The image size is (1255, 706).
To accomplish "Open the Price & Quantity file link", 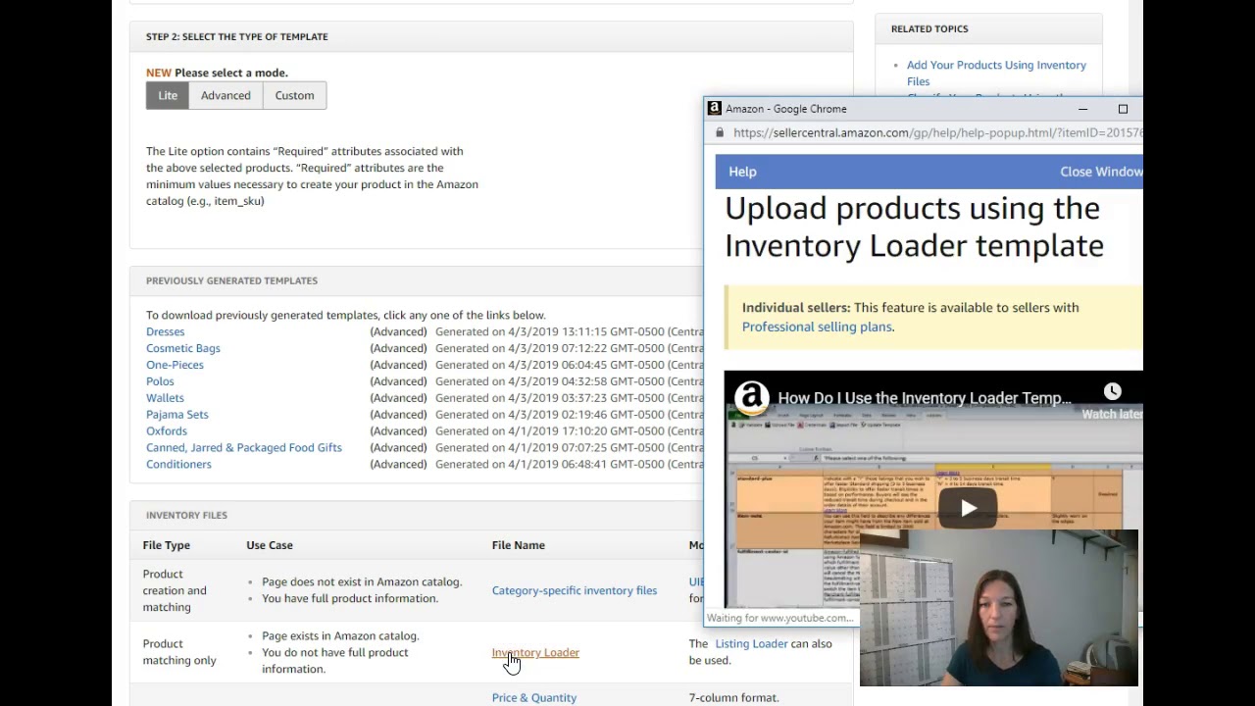I will tap(533, 698).
